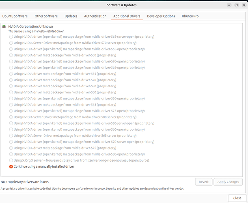Go to the Authentication tab
Screen dimensions: 248x203
coord(95,16)
